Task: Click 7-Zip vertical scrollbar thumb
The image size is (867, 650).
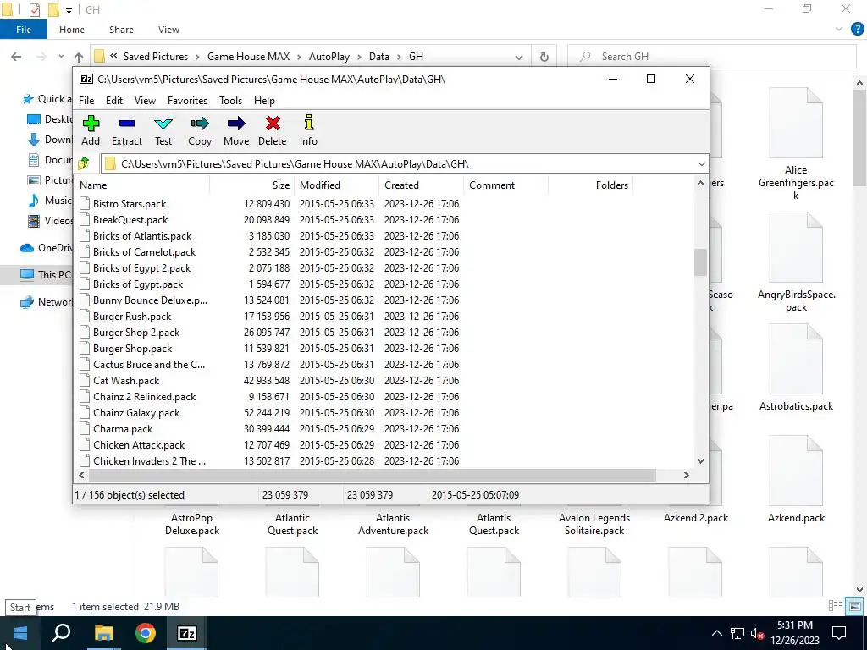Action: 700,262
